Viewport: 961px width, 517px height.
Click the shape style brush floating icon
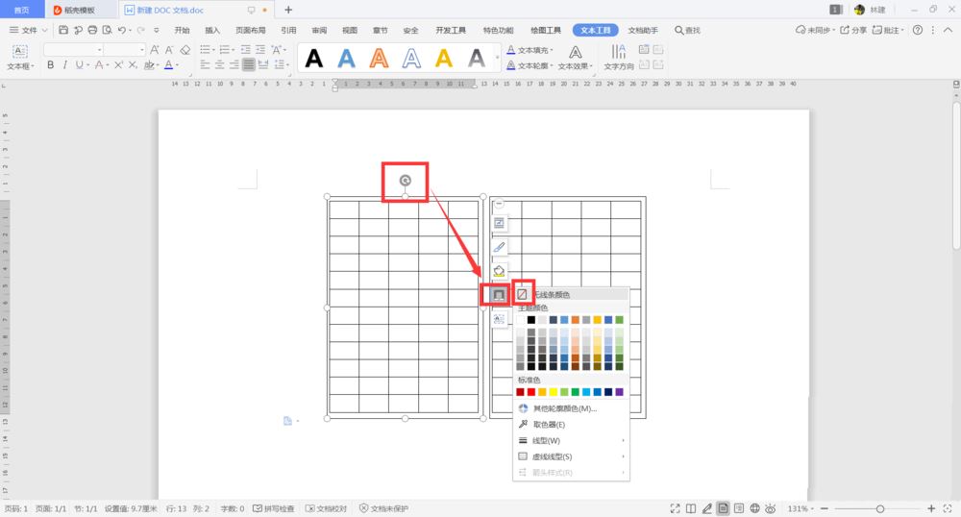point(499,247)
